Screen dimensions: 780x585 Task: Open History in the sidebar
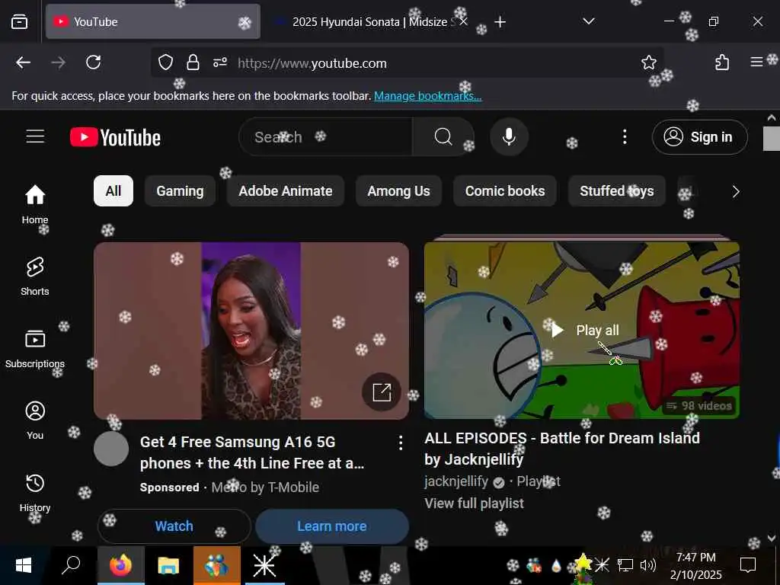click(x=35, y=493)
